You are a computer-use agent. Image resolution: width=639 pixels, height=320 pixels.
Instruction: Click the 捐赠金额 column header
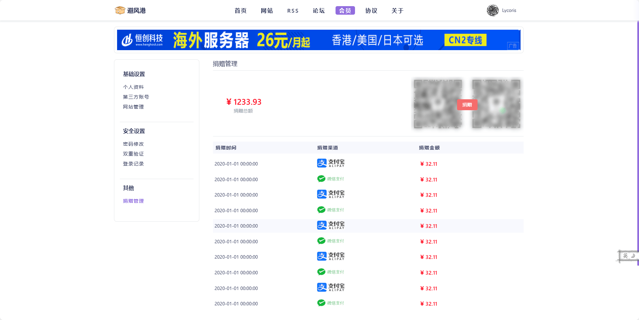[429, 148]
